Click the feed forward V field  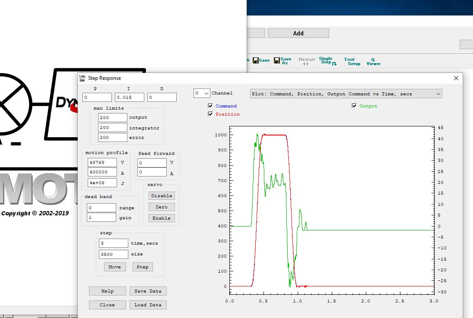(x=152, y=163)
